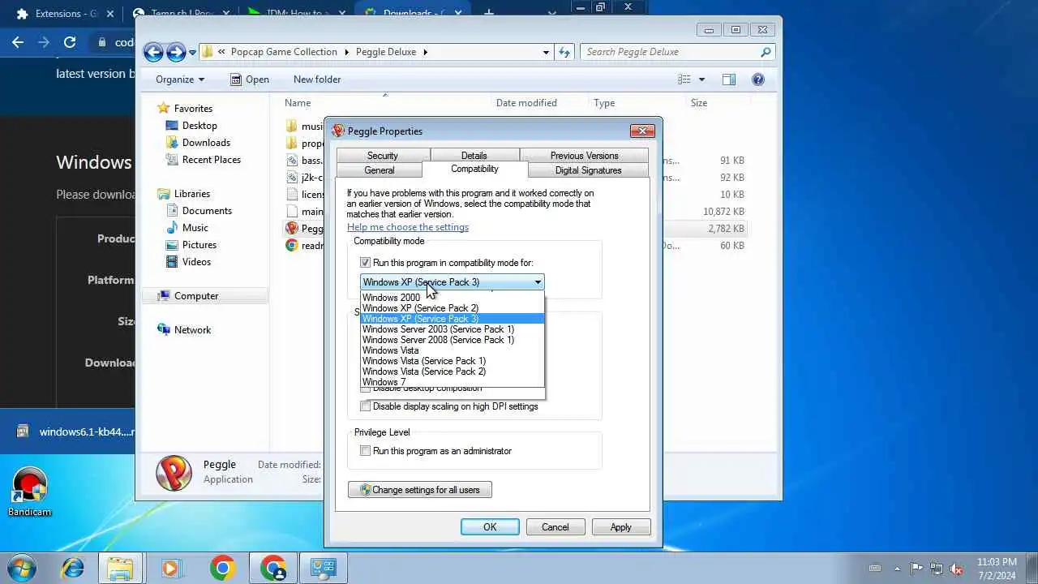
Task: Click Popcap Game Collection breadcrumb
Action: coord(284,52)
